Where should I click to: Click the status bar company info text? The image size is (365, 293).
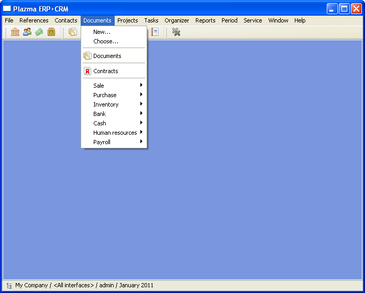coord(84,286)
